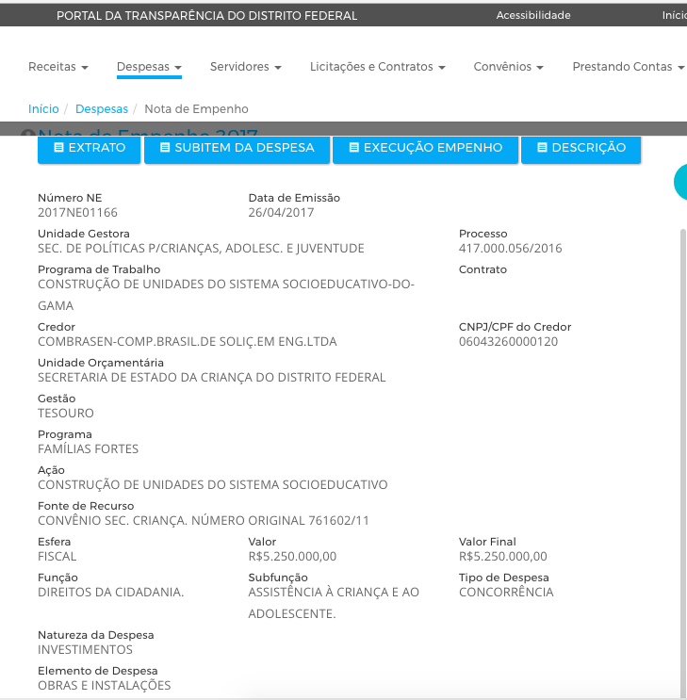Open the Acessibilidade link in header
687x700 pixels.
[533, 16]
